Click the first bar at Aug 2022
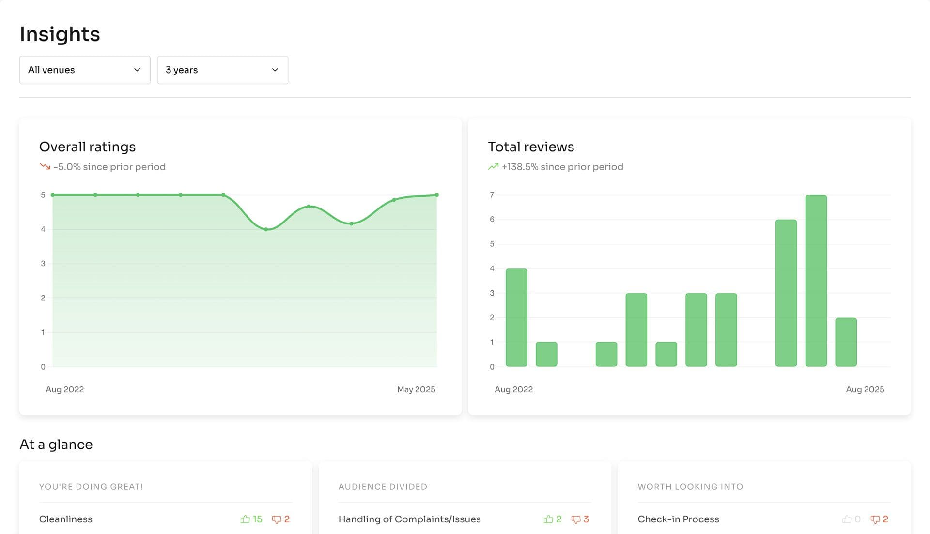The height and width of the screenshot is (534, 930). coord(516,317)
